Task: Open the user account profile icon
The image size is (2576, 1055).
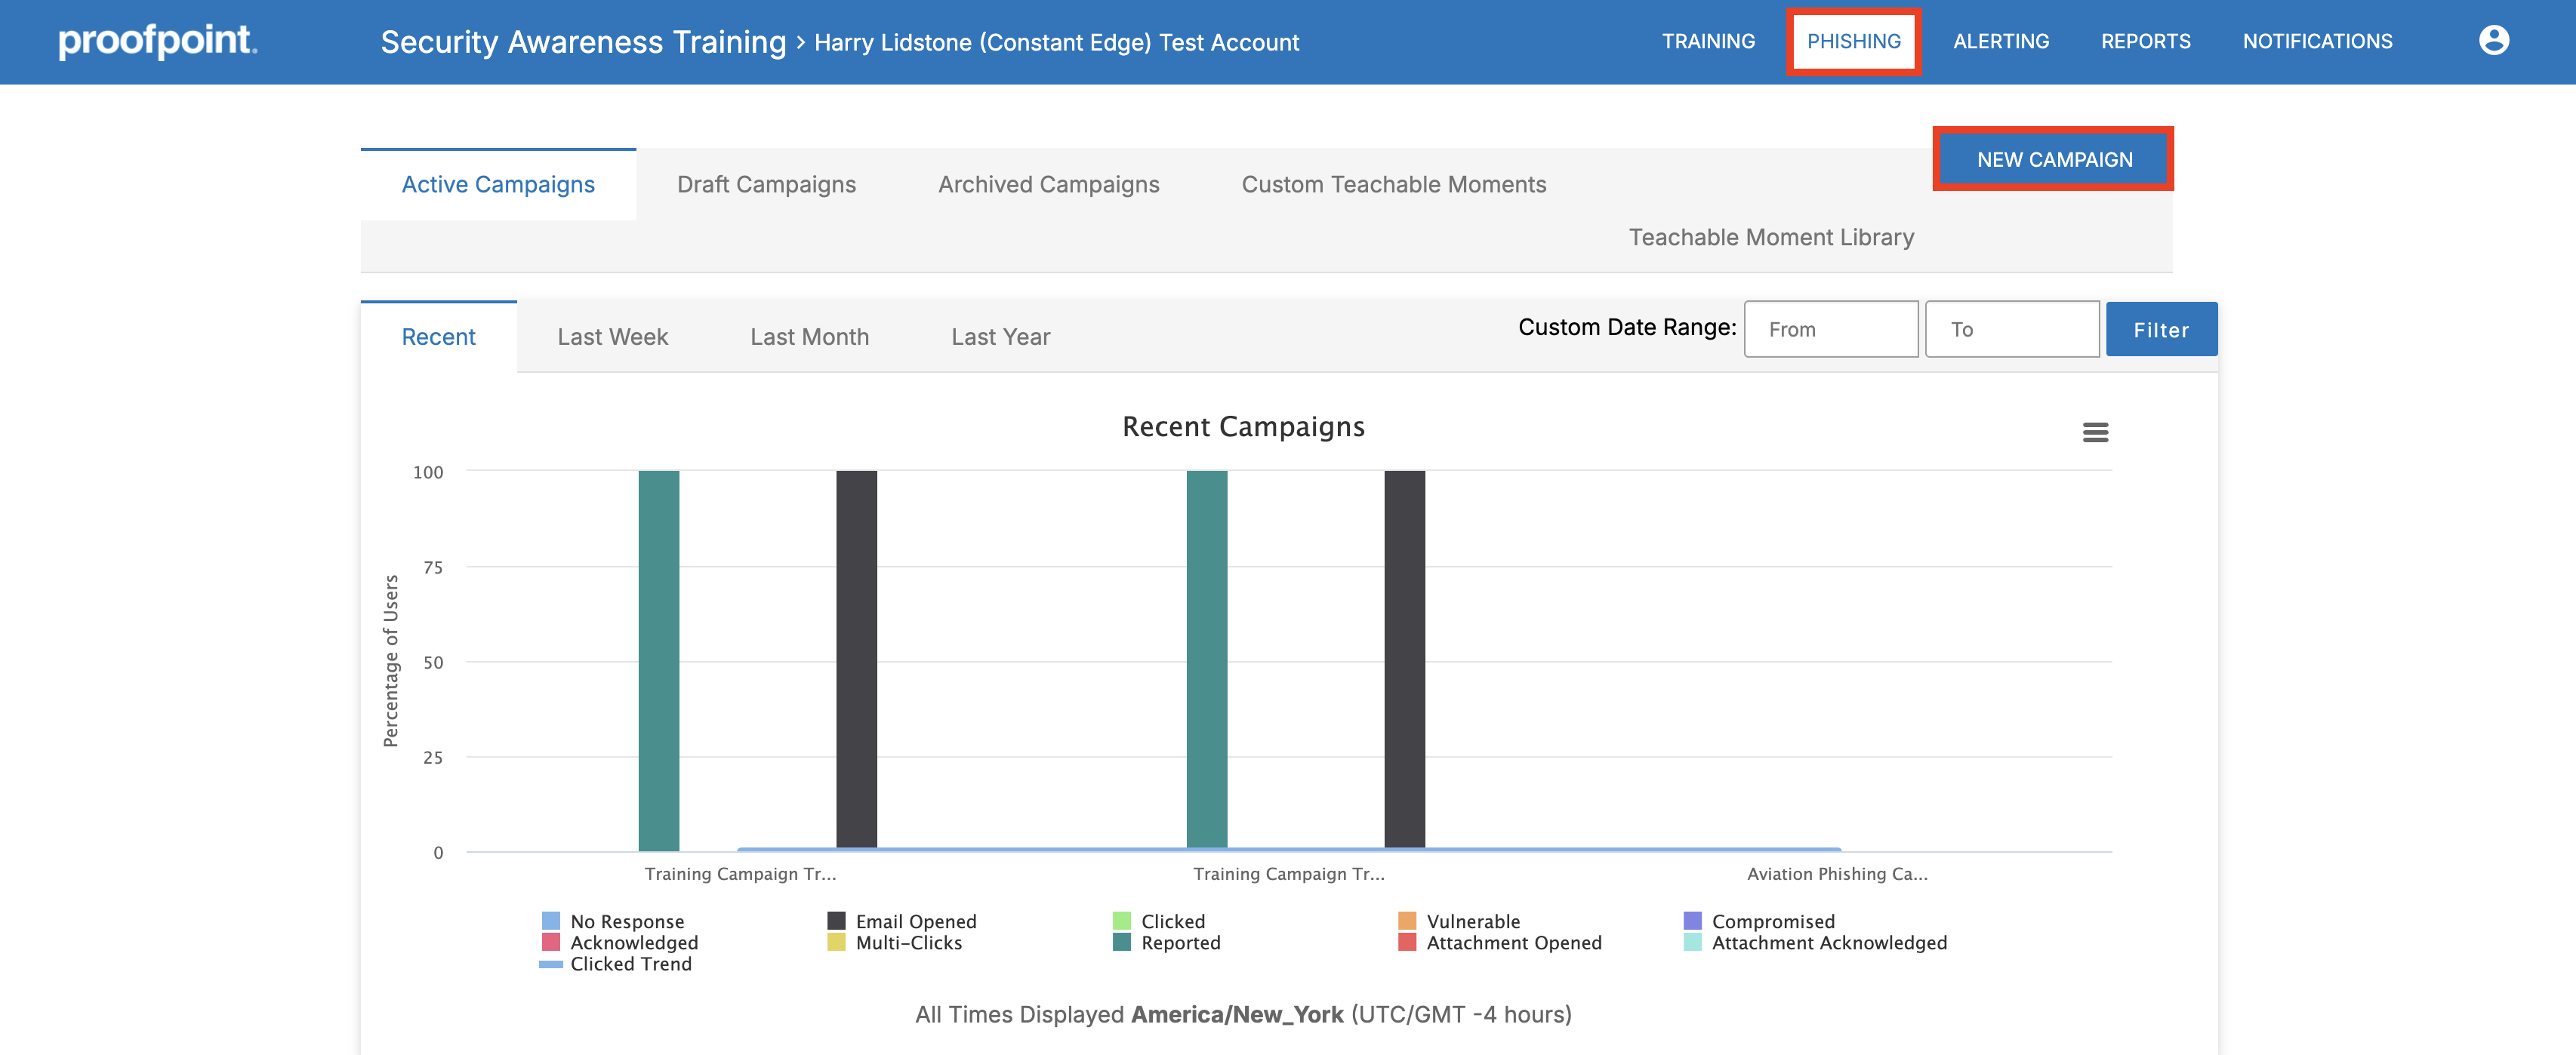Action: (x=2493, y=41)
